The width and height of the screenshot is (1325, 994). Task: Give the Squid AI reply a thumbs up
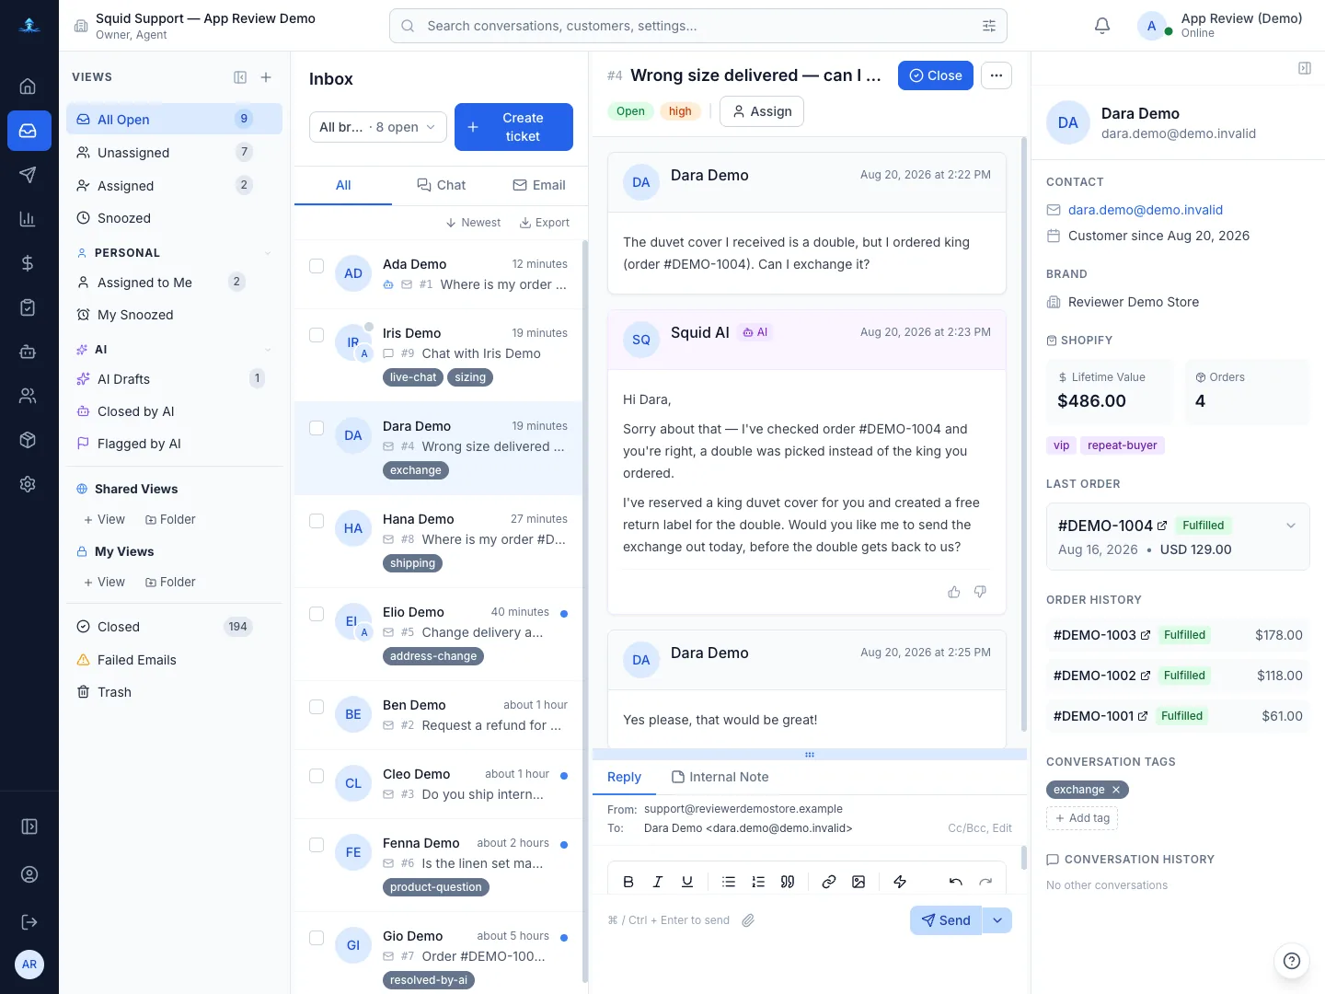click(954, 592)
